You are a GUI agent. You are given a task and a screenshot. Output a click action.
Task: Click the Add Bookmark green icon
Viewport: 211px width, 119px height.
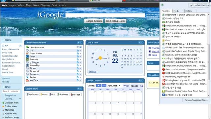[x=28, y=47]
